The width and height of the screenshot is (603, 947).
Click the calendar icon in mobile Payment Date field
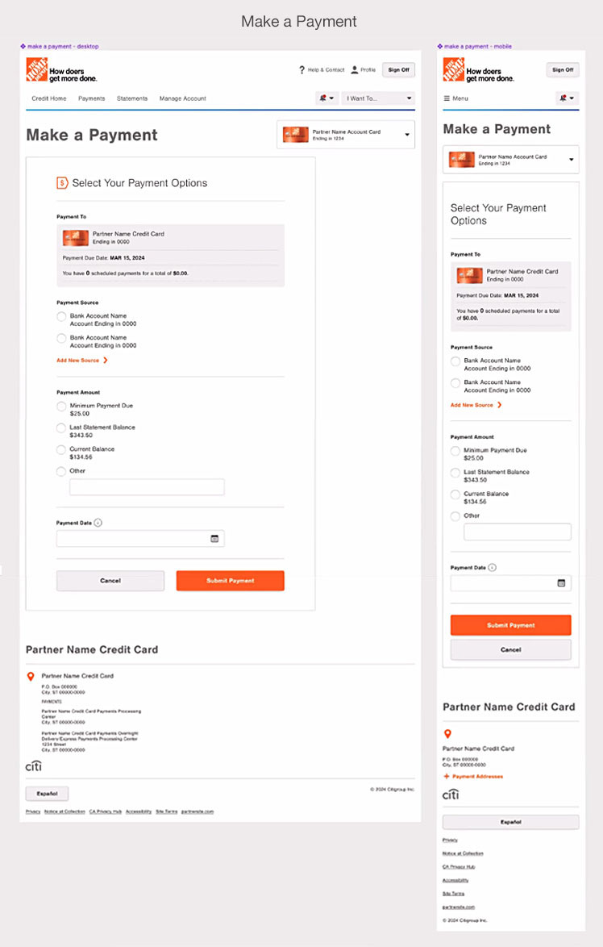click(561, 583)
